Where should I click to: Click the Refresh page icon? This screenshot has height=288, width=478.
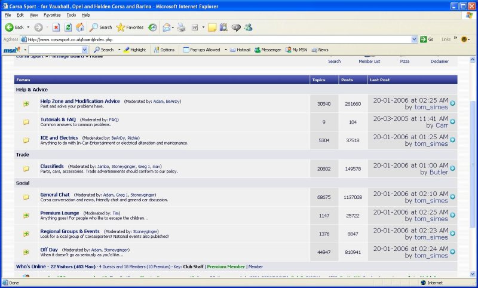[68, 27]
